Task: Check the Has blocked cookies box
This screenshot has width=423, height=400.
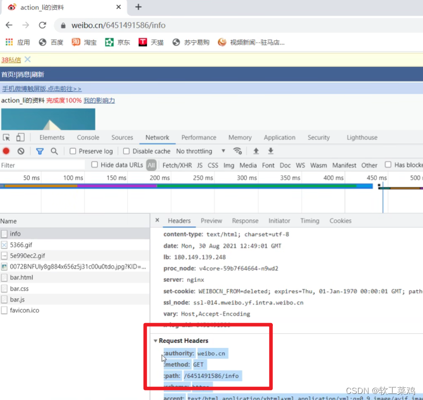Action: (388, 165)
